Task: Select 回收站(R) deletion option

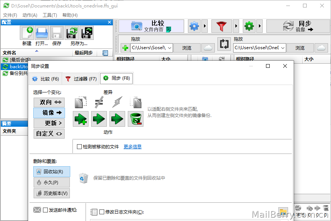Action: (52, 172)
